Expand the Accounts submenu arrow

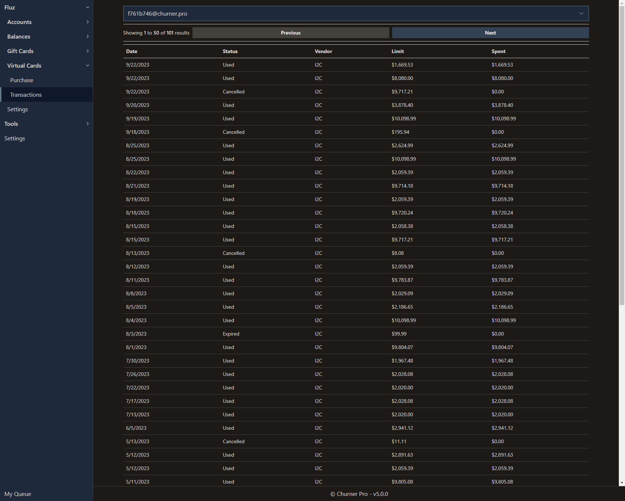tap(87, 22)
